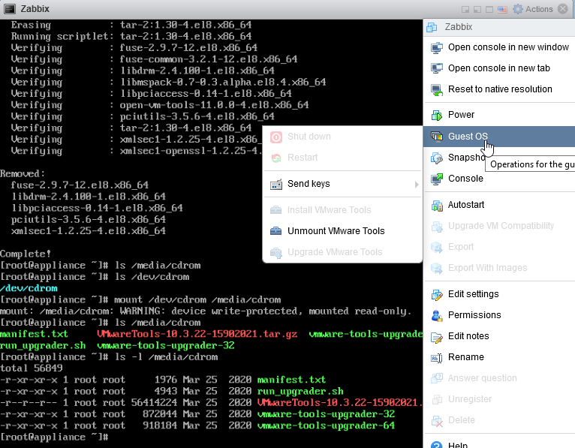This screenshot has height=448, width=575.
Task: Click the Send keys keyboard icon
Action: pos(276,185)
